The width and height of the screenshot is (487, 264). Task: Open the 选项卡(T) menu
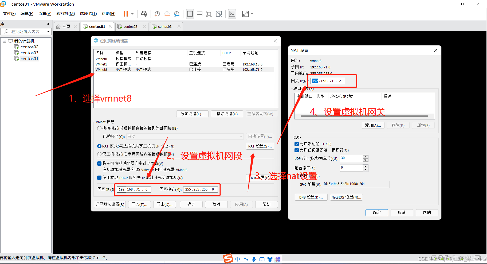click(88, 14)
